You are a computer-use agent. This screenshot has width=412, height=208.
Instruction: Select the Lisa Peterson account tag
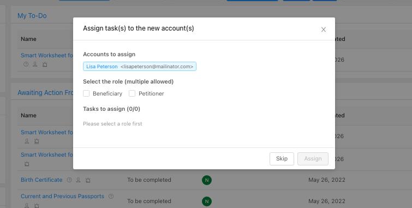(x=140, y=67)
